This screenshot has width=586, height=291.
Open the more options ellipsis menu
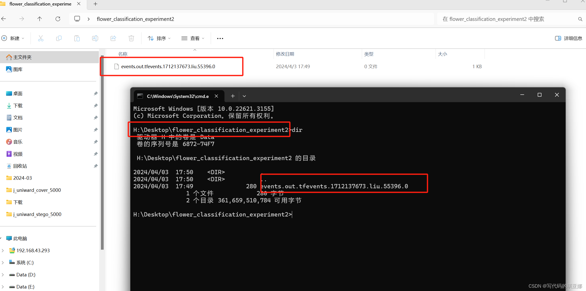[x=220, y=38]
